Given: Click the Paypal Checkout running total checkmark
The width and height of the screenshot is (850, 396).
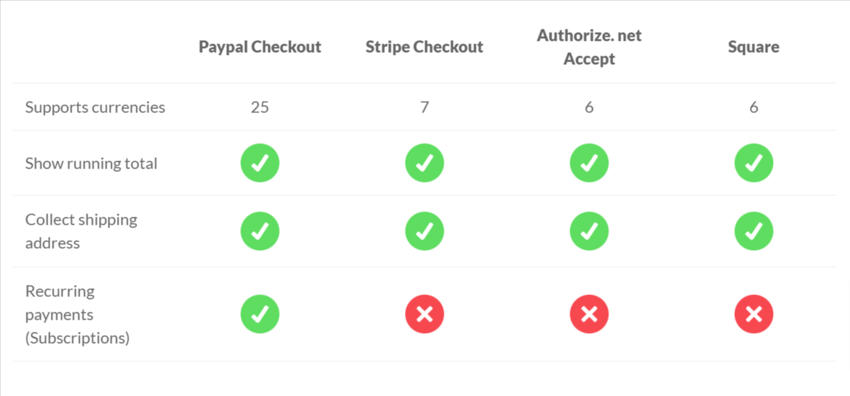Looking at the screenshot, I should [260, 163].
